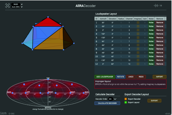Select Azimuth cell -135° of loudspeaker 11
Viewport: 172px width, 115px height.
[x=103, y=60]
